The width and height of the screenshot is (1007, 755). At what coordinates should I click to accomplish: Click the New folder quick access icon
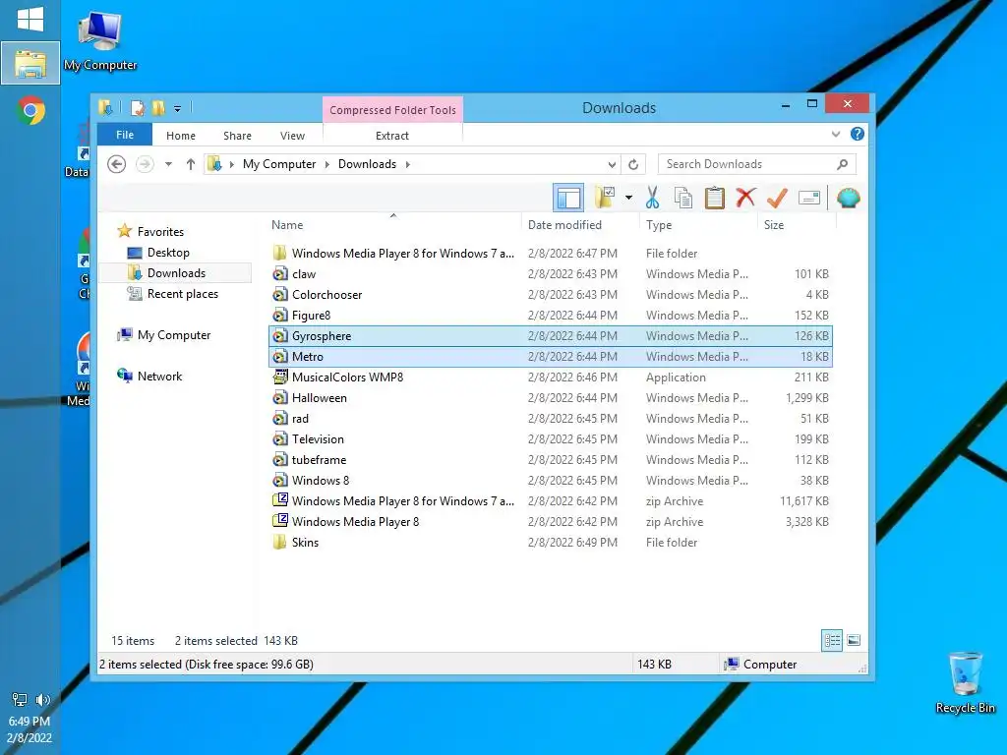pyautogui.click(x=158, y=108)
